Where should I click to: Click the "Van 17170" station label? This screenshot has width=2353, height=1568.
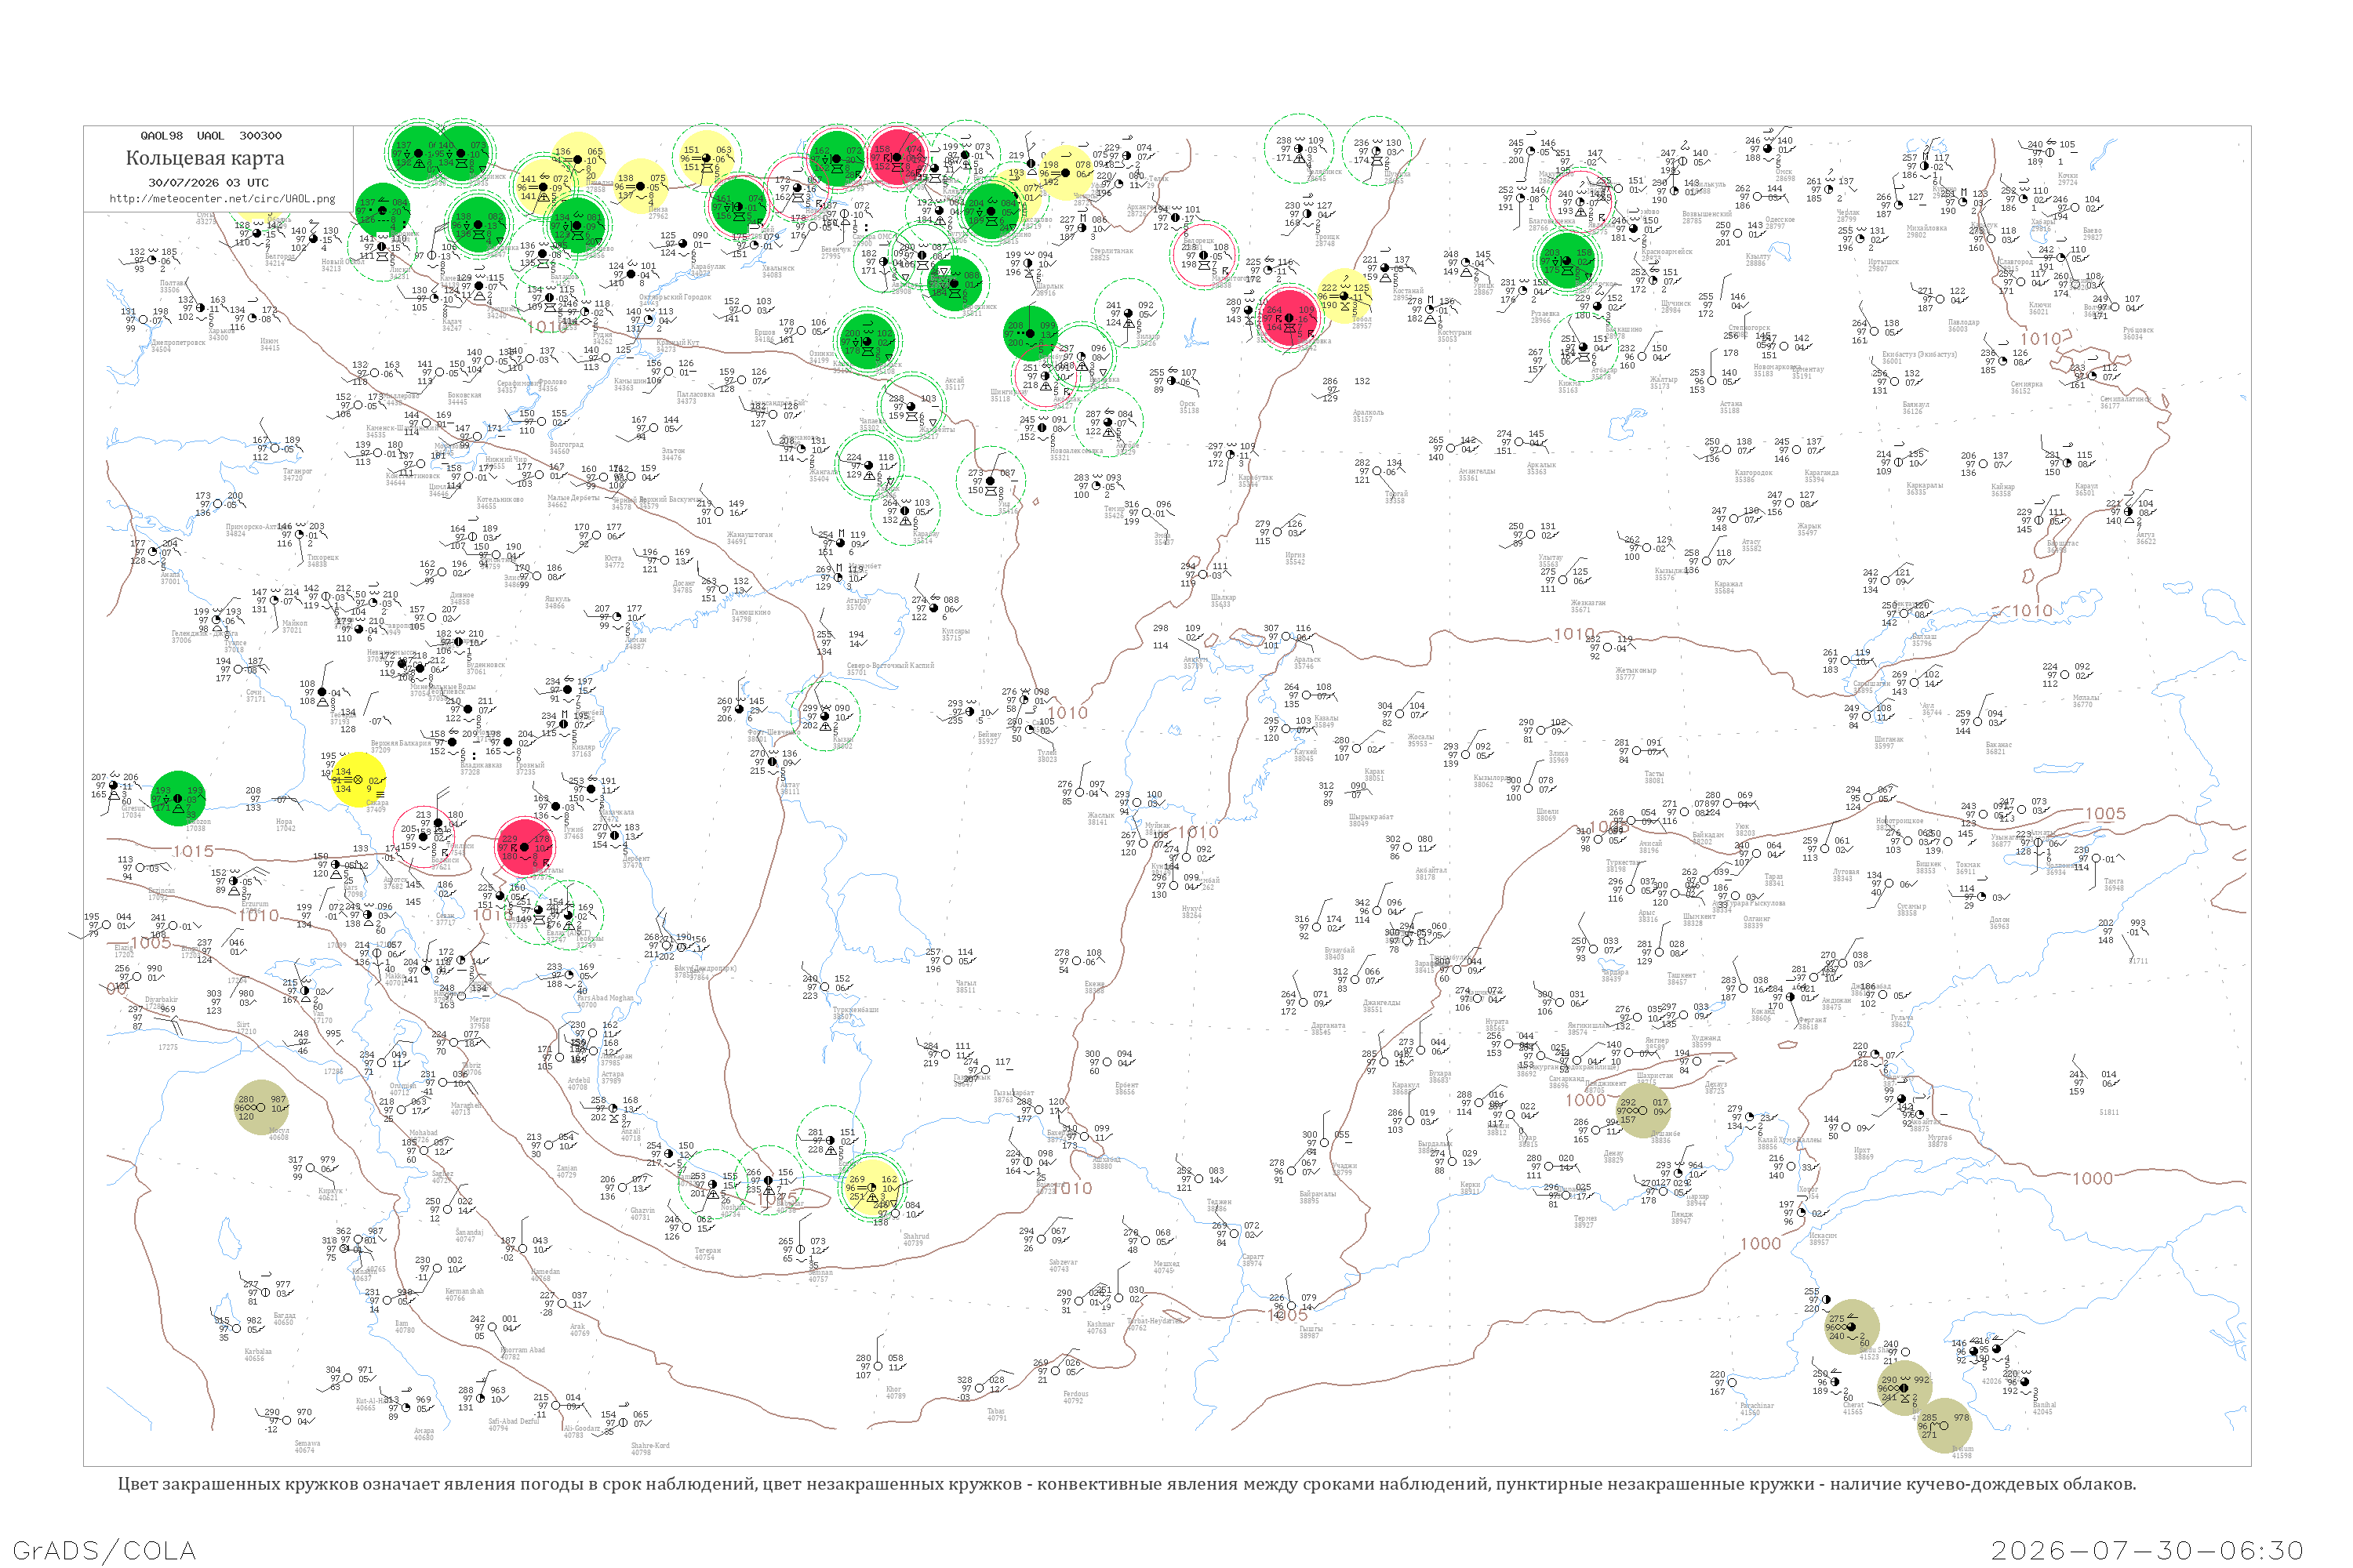[x=323, y=1017]
